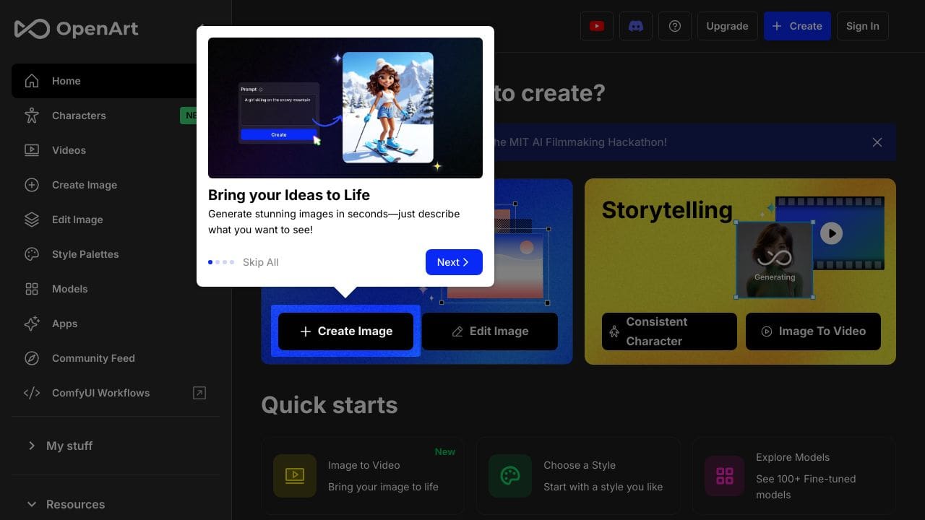Click the green "New" label on Image to Video

(445, 451)
